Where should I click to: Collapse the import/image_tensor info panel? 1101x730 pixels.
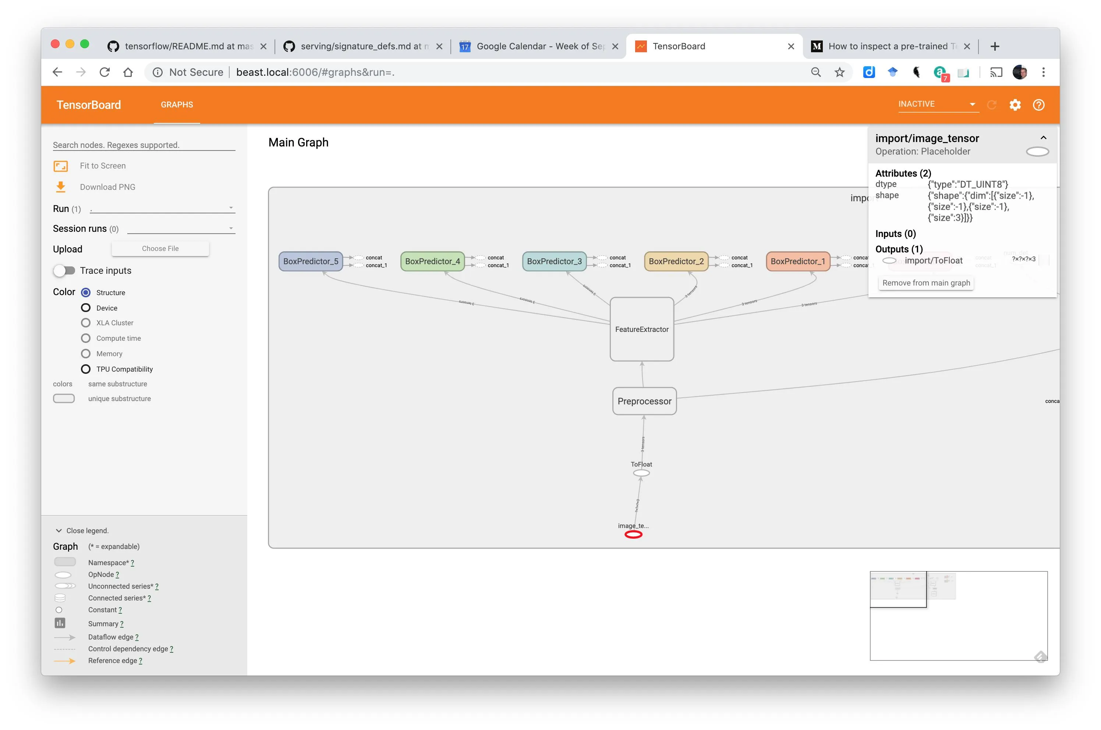tap(1043, 138)
